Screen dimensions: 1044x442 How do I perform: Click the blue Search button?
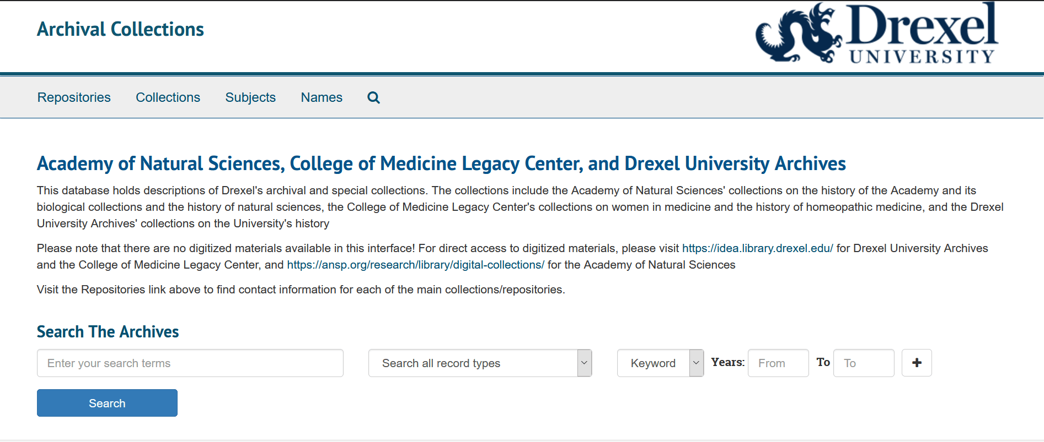coord(107,402)
